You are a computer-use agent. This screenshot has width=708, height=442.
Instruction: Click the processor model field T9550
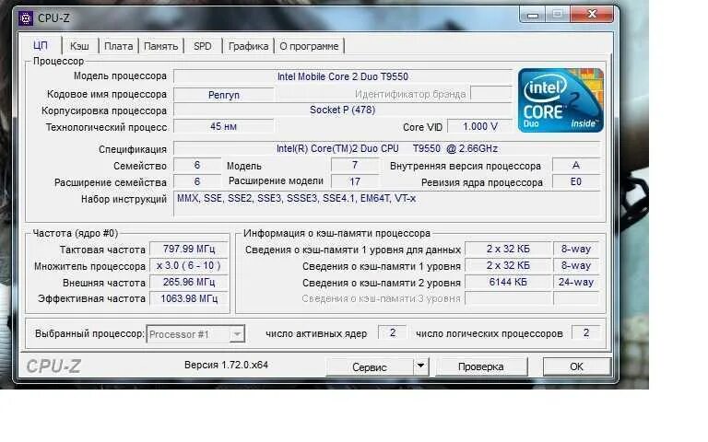coord(342,76)
